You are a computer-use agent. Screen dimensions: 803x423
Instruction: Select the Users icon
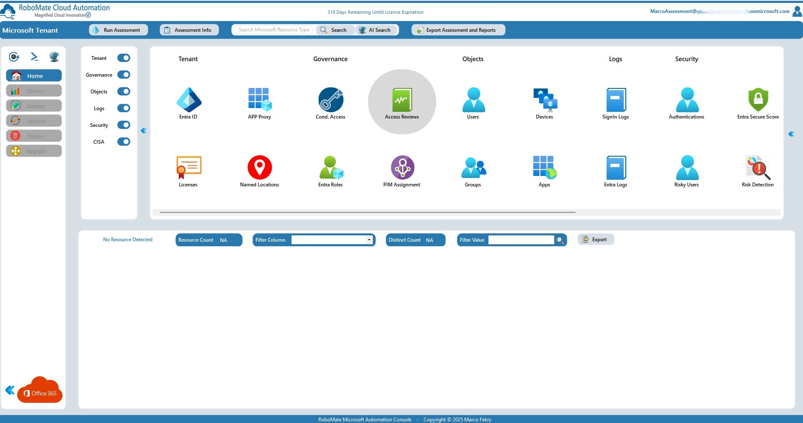473,100
